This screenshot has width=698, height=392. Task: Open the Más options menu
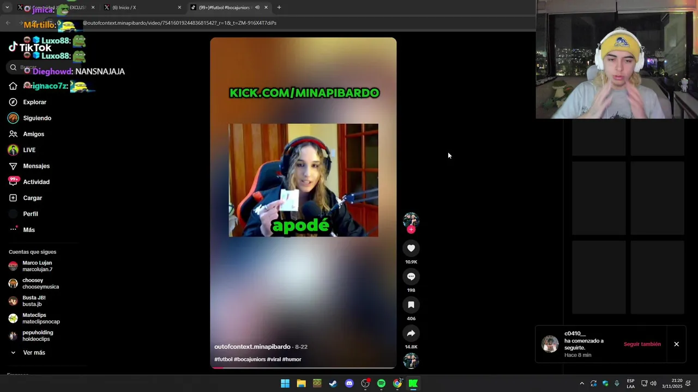(x=22, y=230)
